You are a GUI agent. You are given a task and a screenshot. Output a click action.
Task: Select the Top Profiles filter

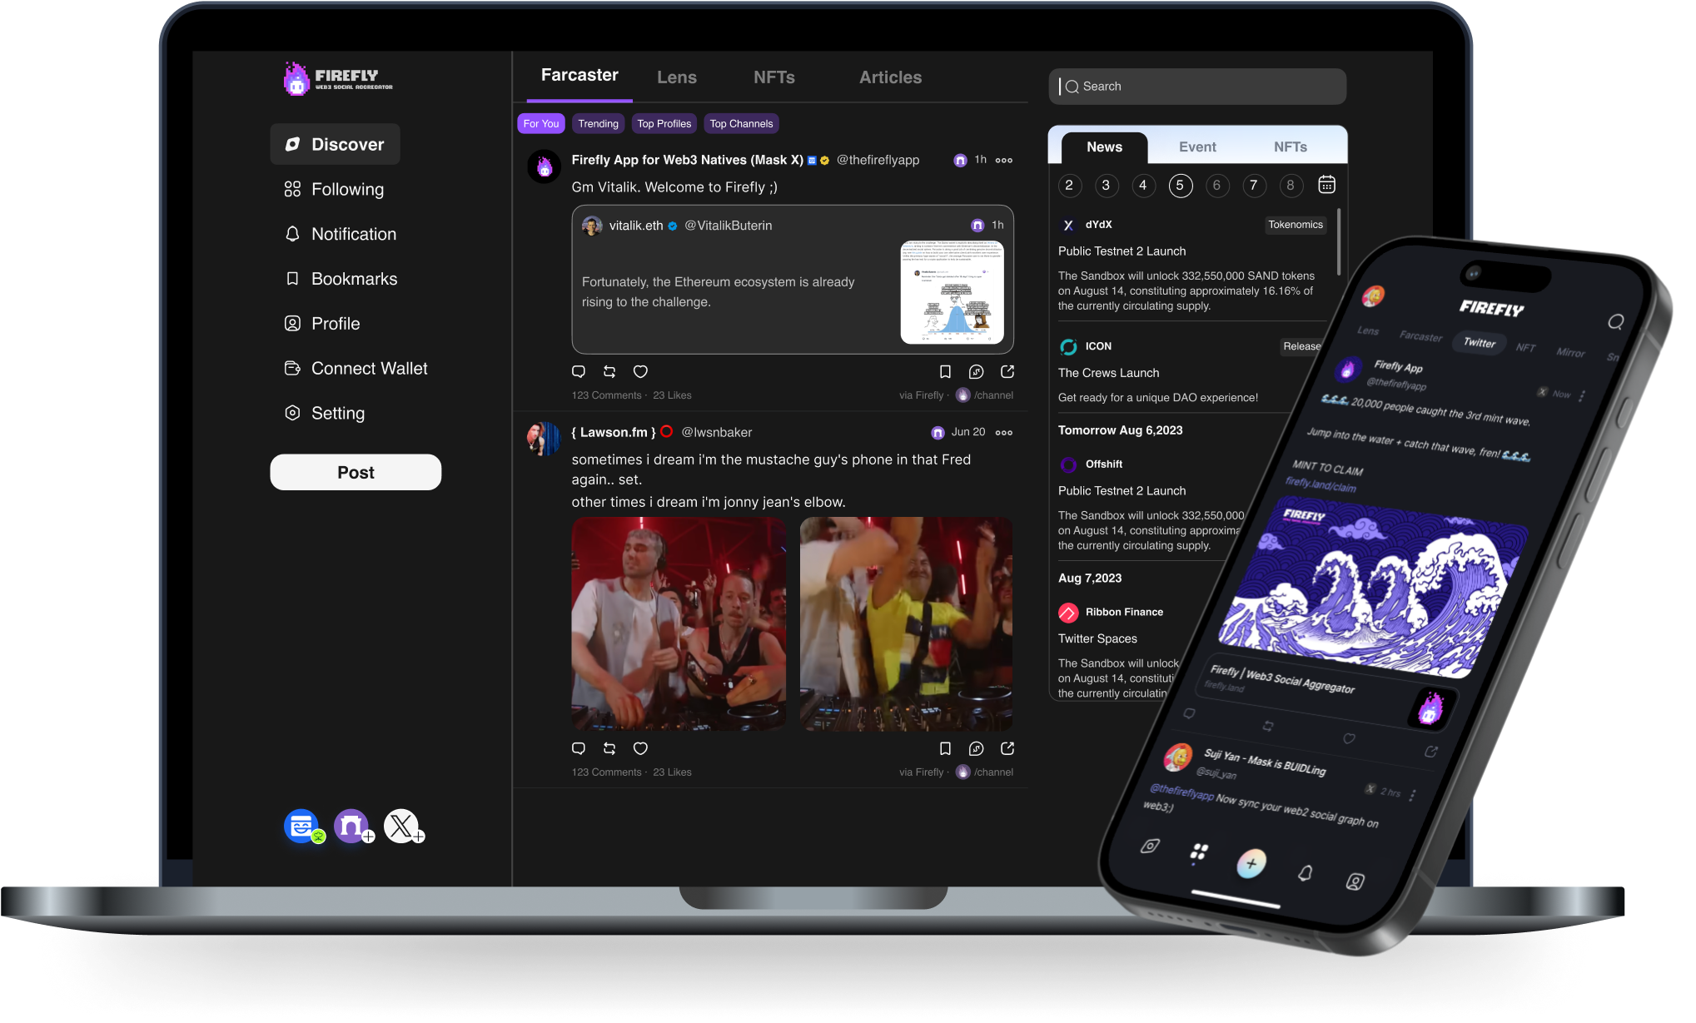point(664,123)
